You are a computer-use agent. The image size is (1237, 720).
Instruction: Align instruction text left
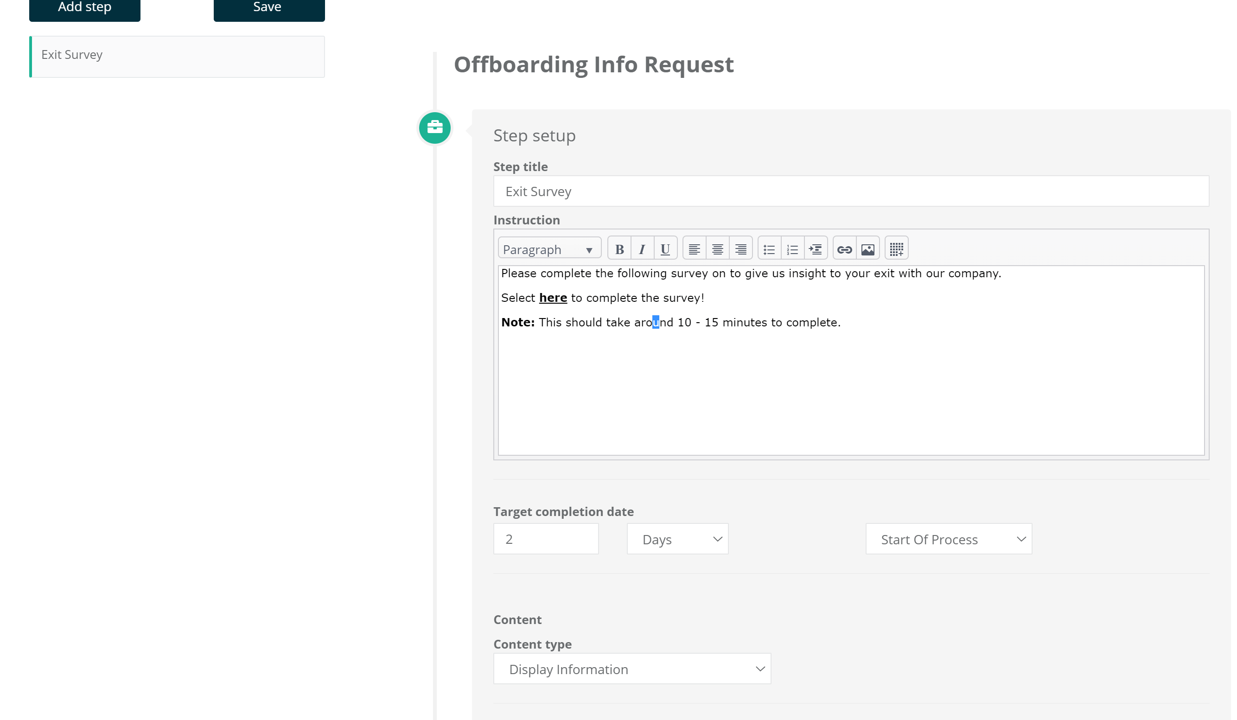click(x=694, y=249)
